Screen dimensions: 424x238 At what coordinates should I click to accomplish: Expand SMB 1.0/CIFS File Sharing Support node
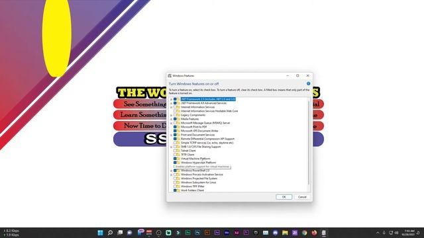point(171,147)
